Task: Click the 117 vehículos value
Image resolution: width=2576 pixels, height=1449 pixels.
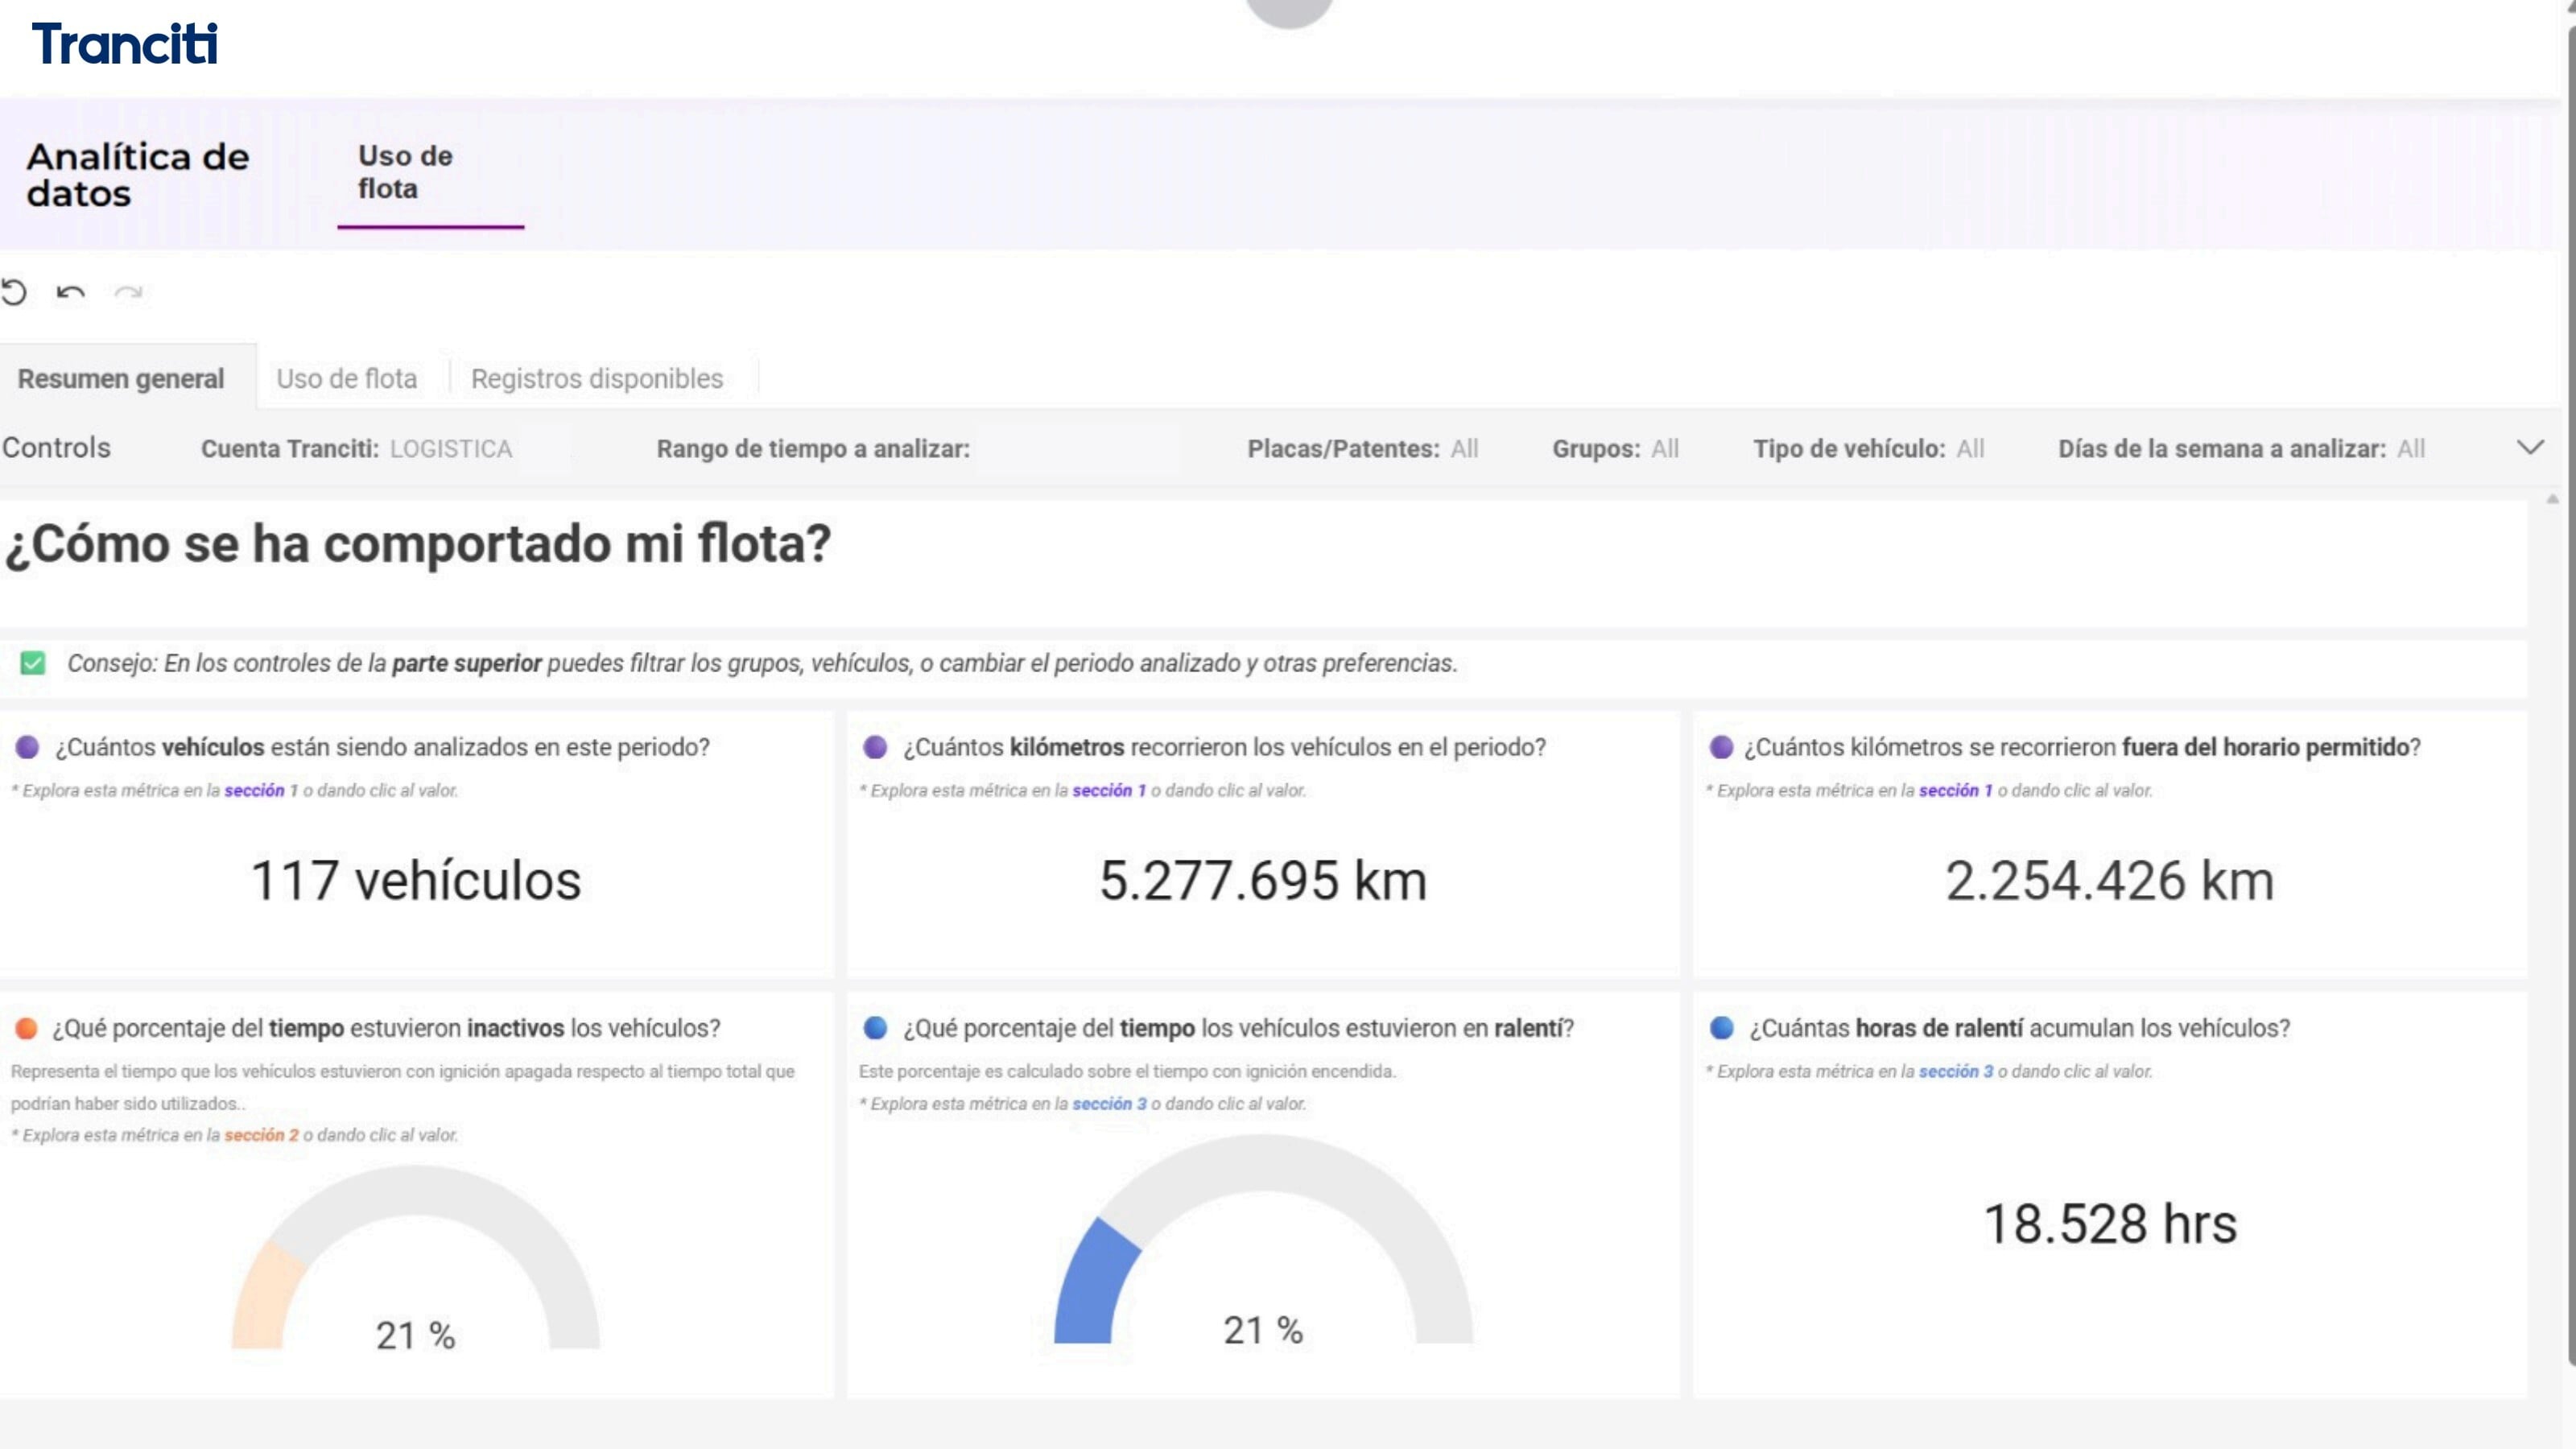Action: [x=416, y=881]
